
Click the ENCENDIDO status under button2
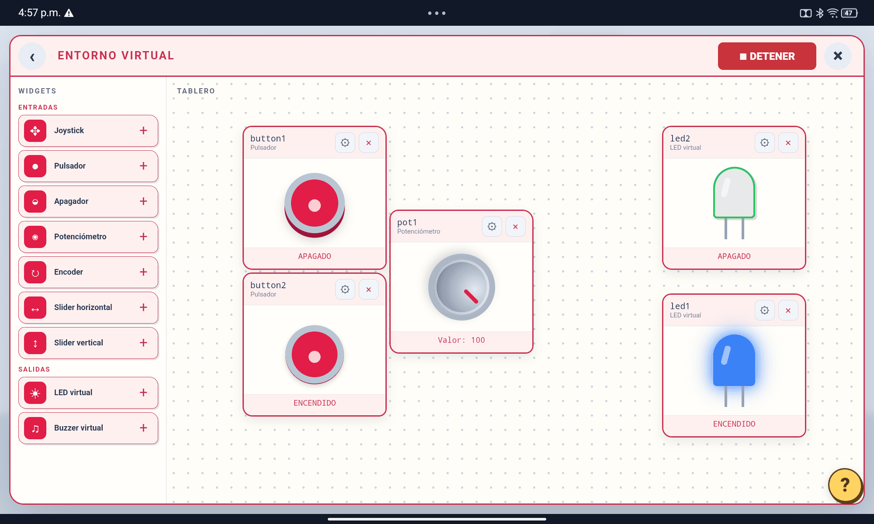315,403
